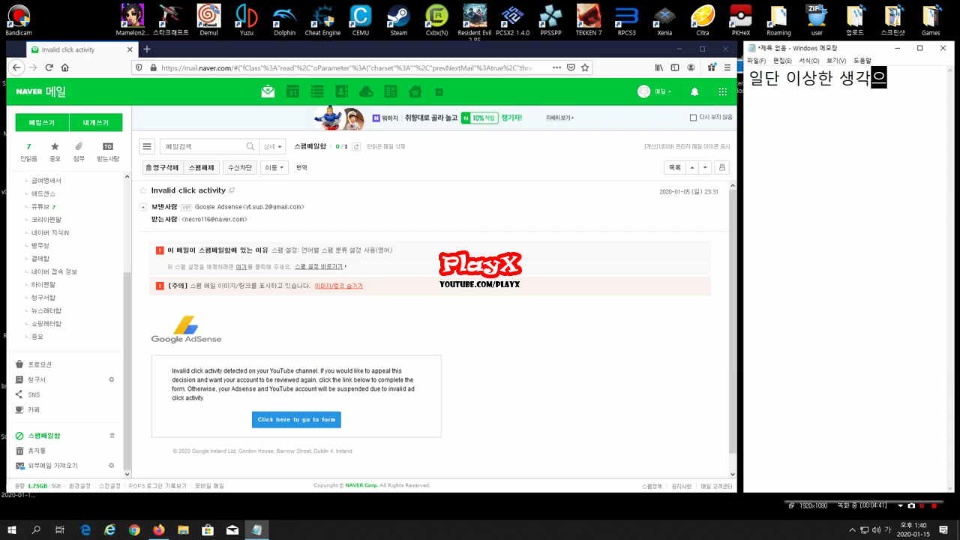Click refresh icon next to spam count
Screen dimensions: 960x540
(356, 147)
